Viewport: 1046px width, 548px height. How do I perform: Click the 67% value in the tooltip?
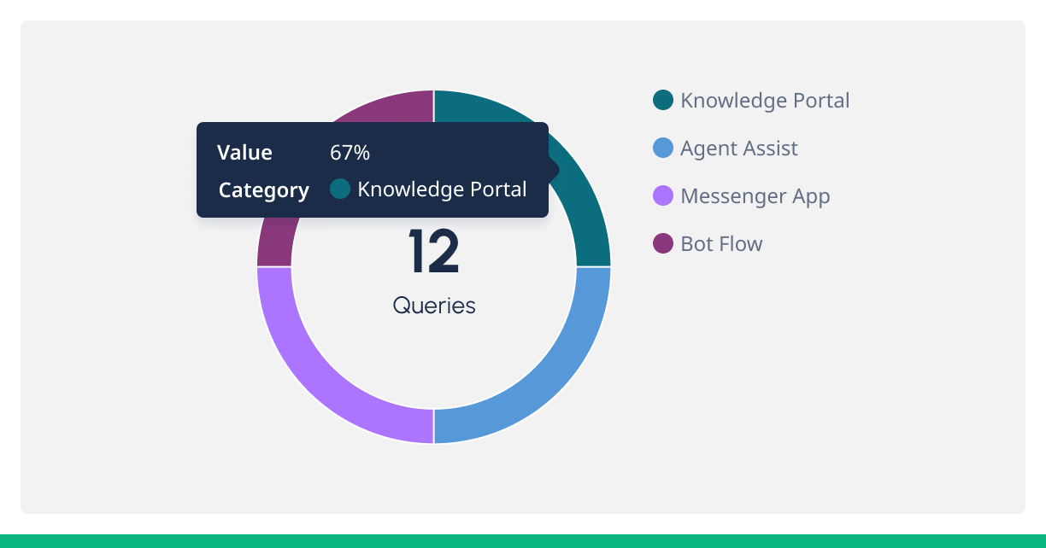[350, 153]
